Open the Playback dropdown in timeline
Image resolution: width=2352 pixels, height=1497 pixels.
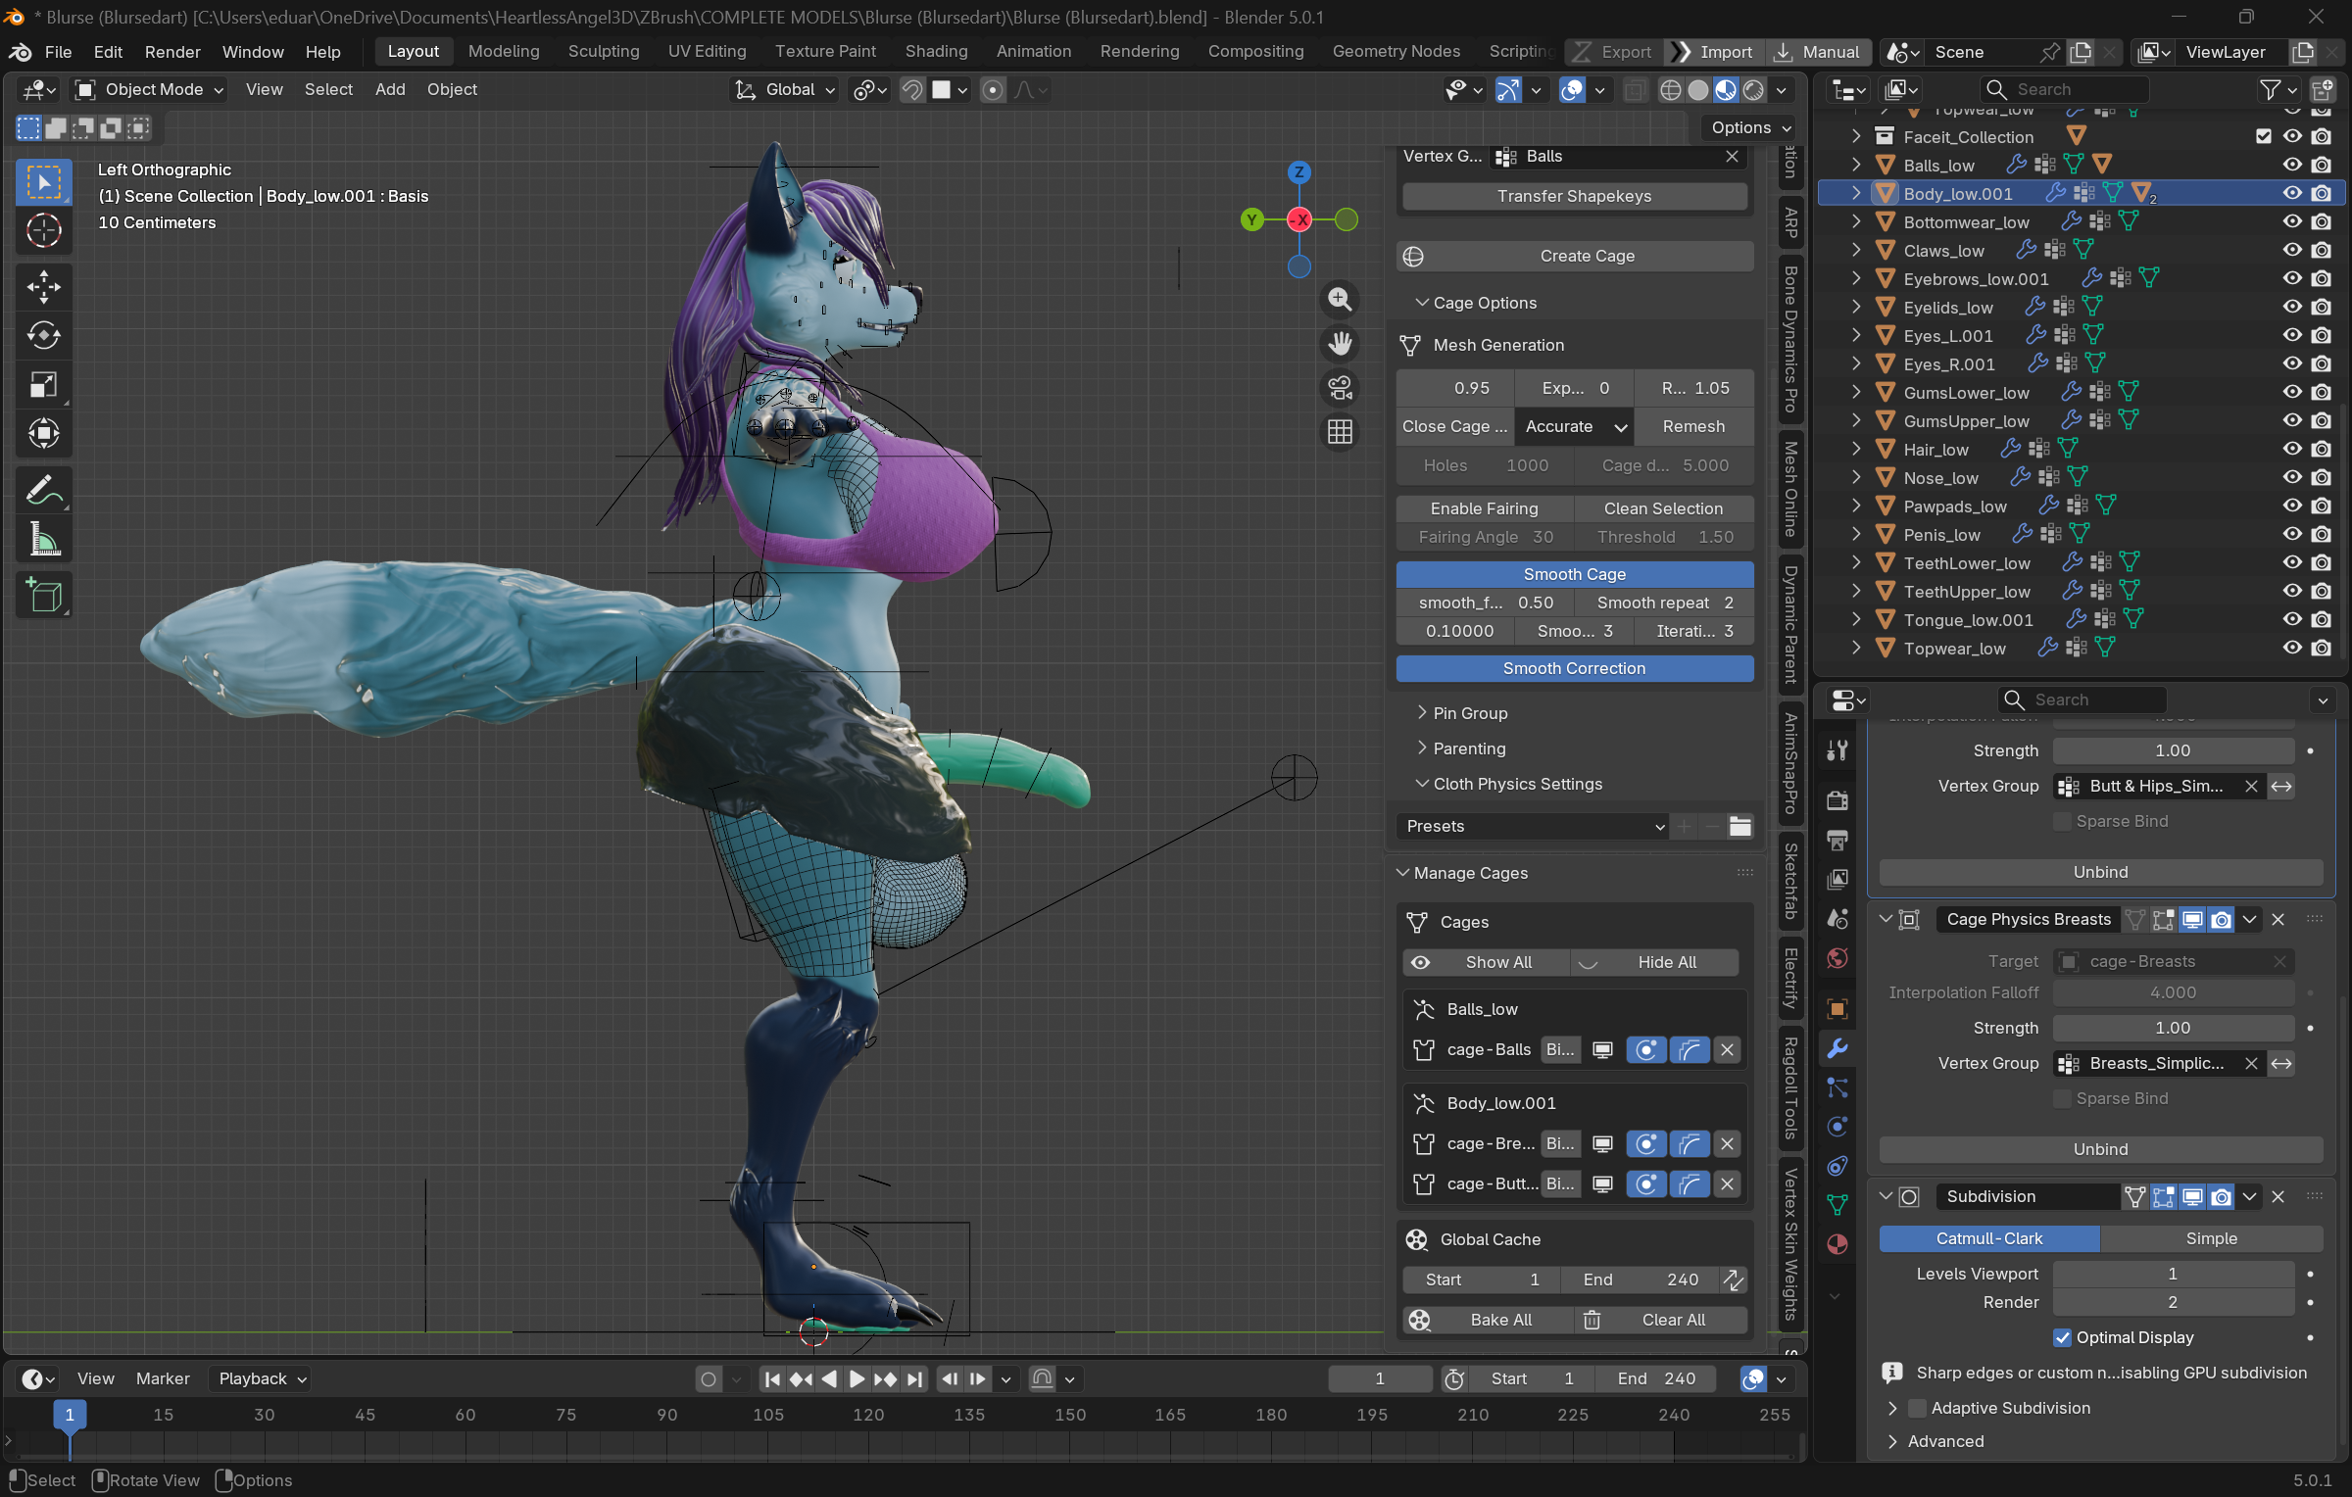pyautogui.click(x=261, y=1379)
